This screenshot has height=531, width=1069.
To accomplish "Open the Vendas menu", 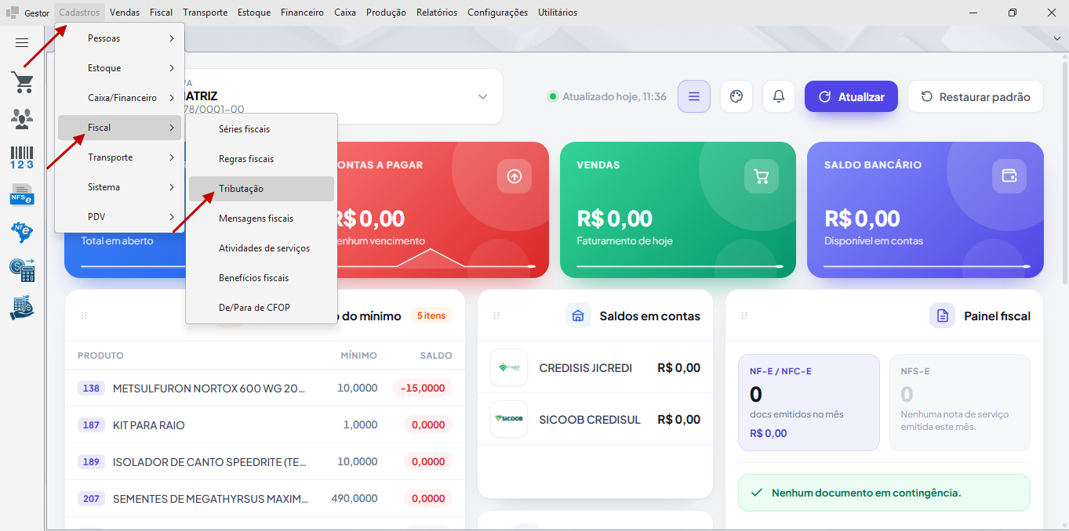I will click(x=125, y=13).
